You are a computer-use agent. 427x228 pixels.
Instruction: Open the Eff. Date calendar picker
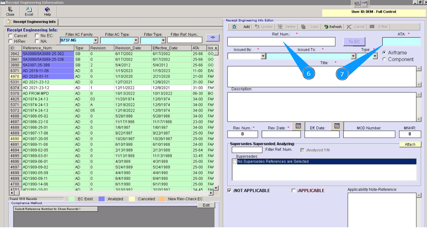(x=337, y=126)
